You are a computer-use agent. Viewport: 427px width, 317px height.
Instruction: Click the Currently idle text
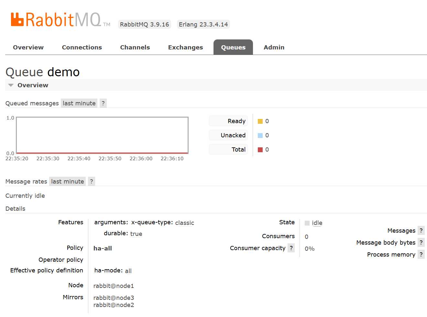tap(25, 196)
